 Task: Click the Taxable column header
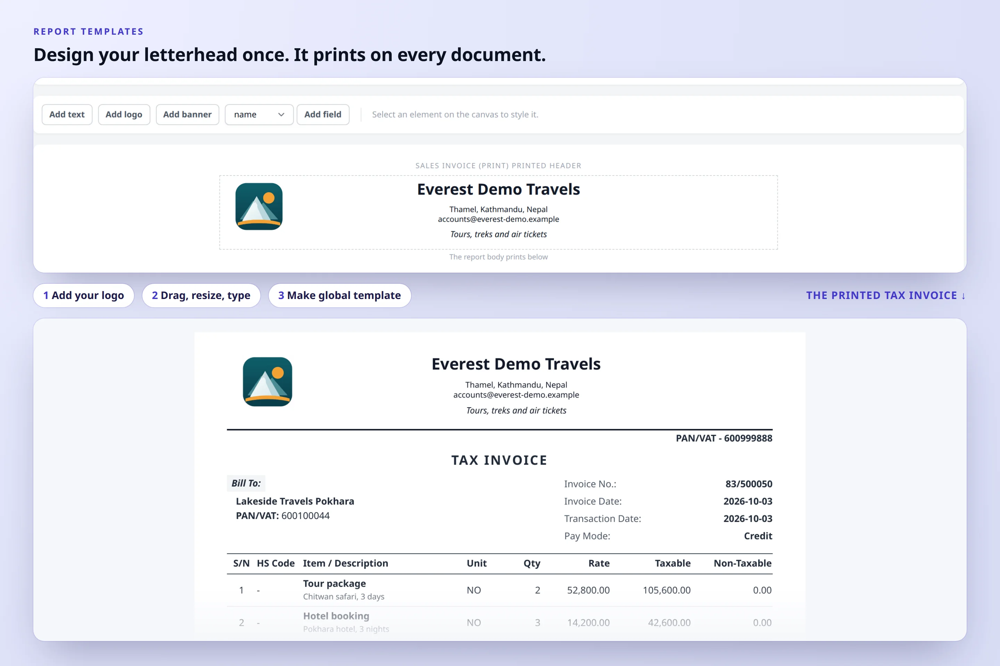[x=673, y=563]
